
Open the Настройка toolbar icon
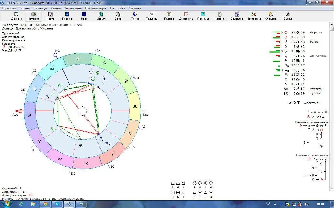point(254,16)
